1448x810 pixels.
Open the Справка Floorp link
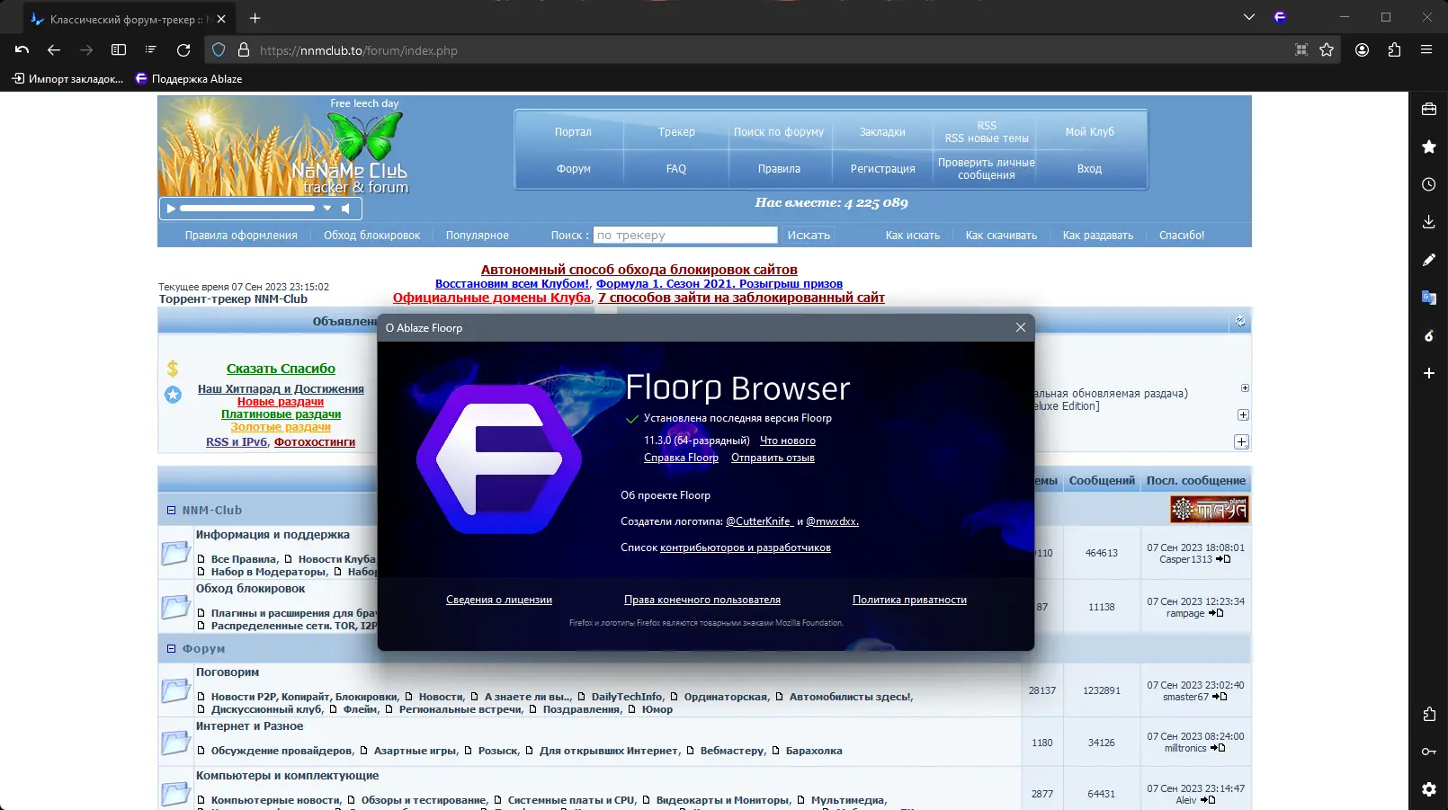tap(681, 458)
